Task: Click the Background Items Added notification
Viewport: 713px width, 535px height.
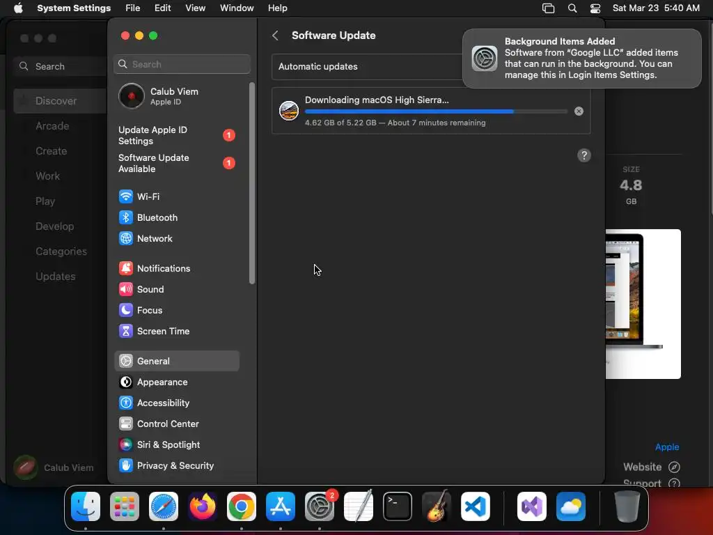Action: coord(581,59)
